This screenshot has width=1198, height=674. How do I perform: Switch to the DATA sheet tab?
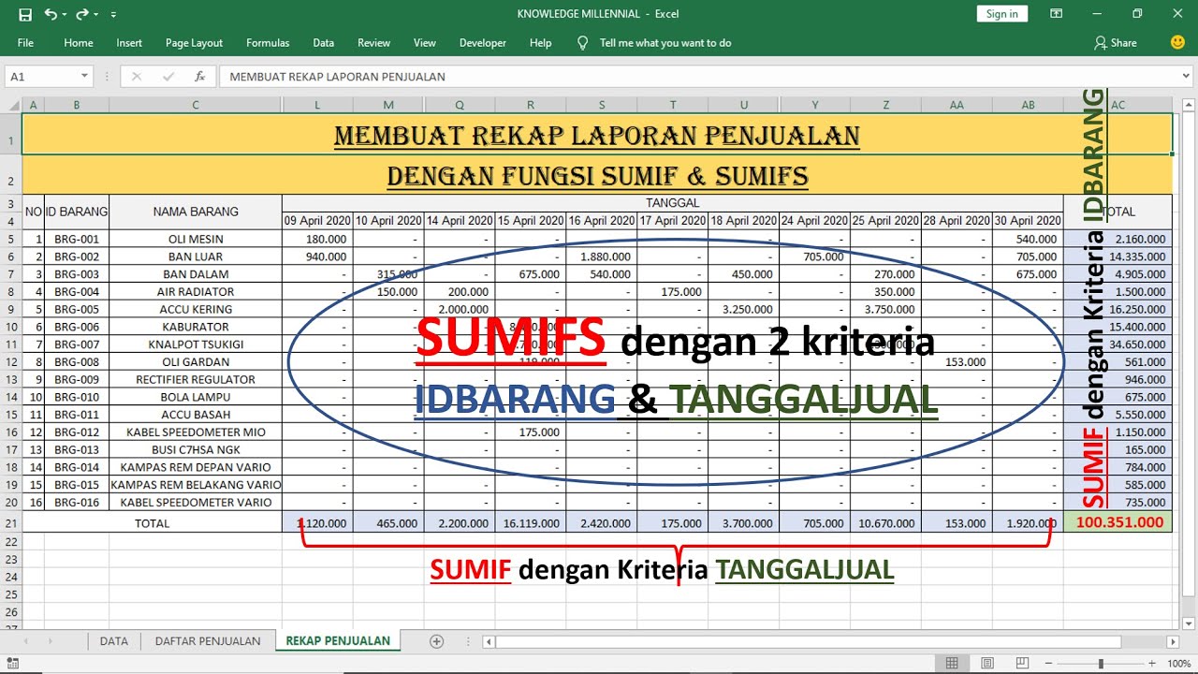tap(114, 641)
